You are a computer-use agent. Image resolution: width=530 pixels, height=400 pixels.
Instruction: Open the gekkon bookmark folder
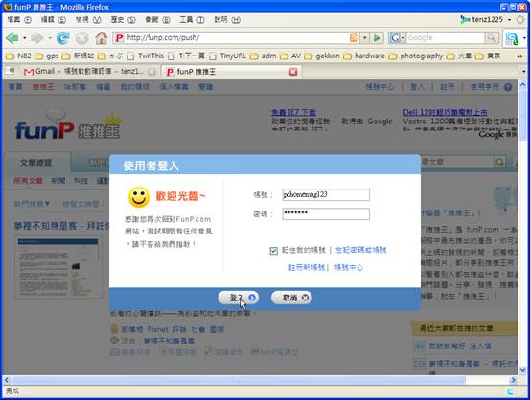click(x=322, y=56)
